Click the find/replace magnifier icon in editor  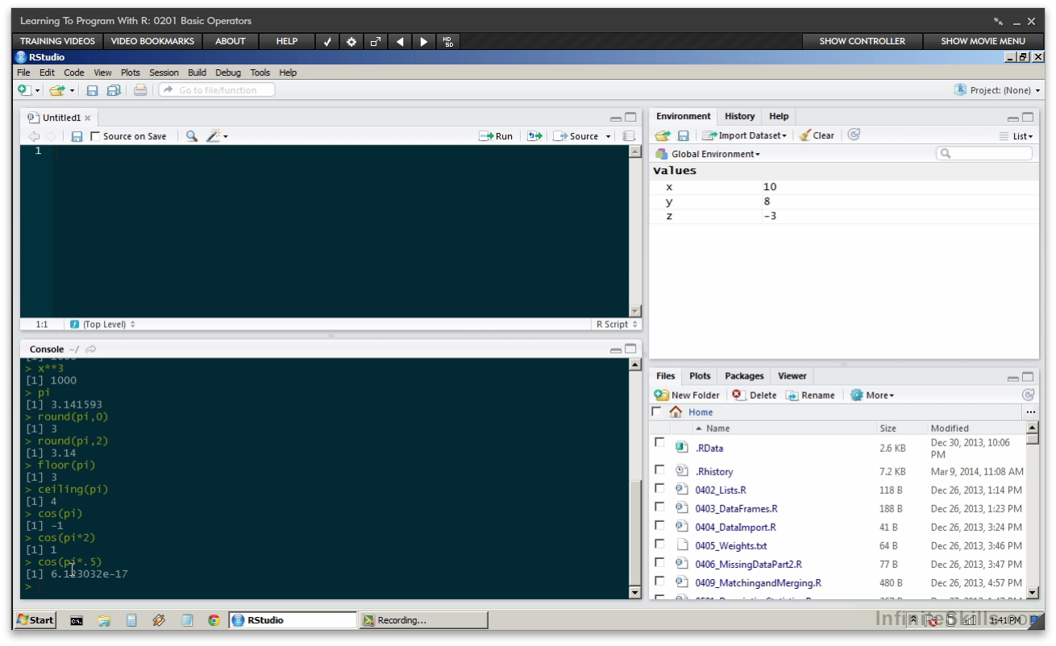[192, 136]
